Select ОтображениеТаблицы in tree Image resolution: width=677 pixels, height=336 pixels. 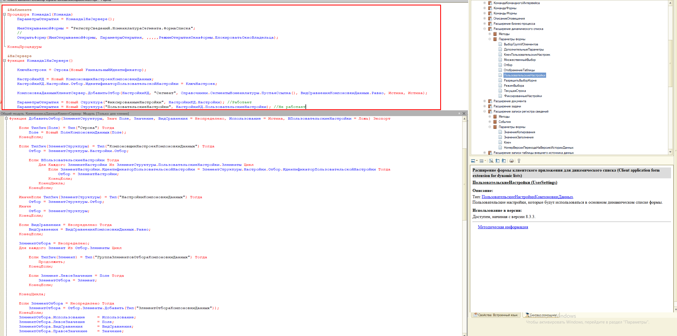[x=519, y=70]
